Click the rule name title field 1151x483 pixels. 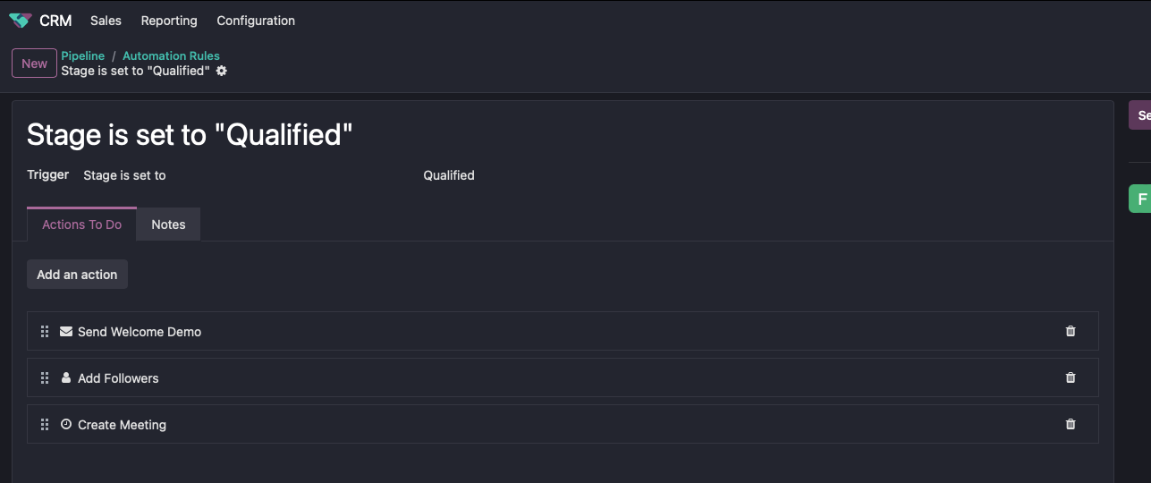(x=190, y=135)
